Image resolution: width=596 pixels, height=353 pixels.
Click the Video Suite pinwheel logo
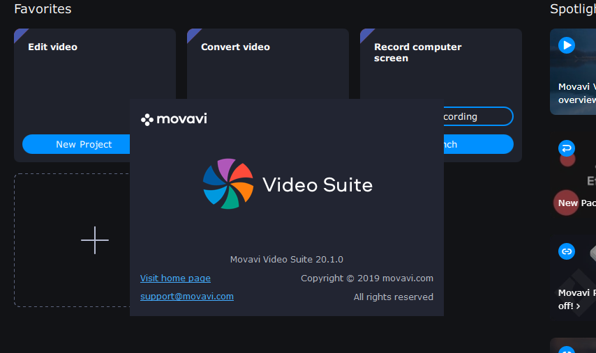point(228,184)
